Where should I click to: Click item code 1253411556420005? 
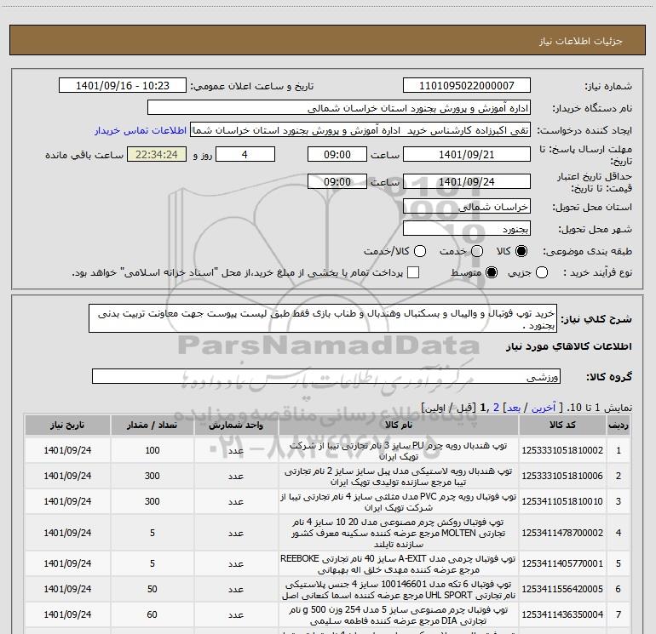click(x=562, y=589)
